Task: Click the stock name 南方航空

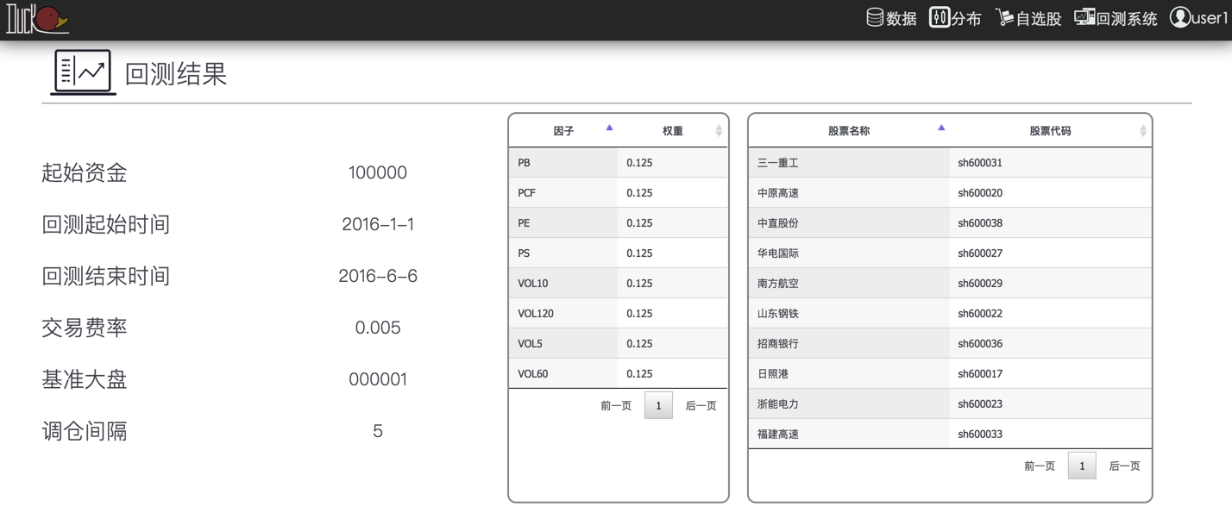Action: tap(778, 283)
